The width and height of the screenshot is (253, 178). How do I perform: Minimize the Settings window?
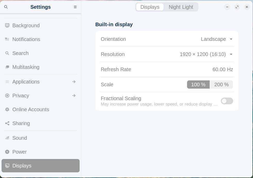click(x=227, y=7)
